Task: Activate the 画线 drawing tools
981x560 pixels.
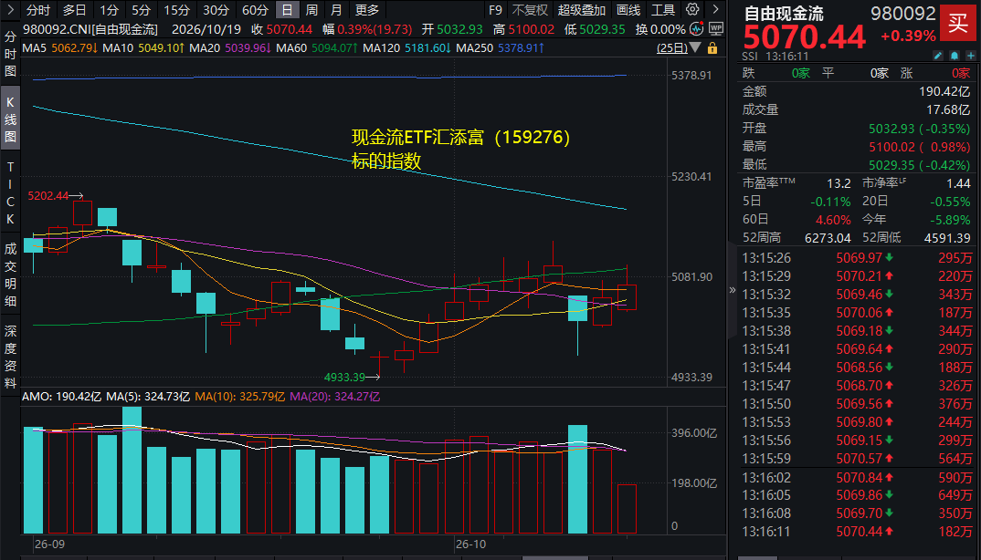Action: coord(628,10)
